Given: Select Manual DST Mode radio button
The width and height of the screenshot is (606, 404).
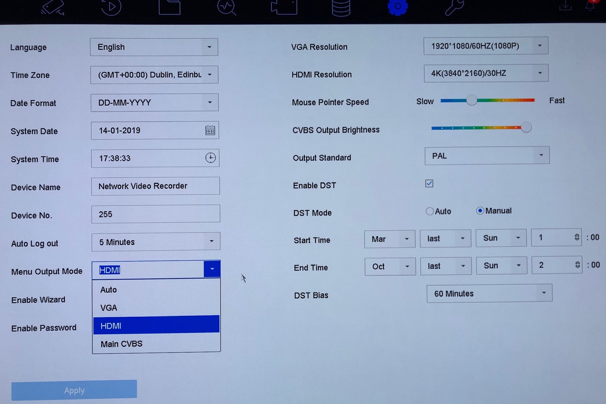Looking at the screenshot, I should 480,210.
